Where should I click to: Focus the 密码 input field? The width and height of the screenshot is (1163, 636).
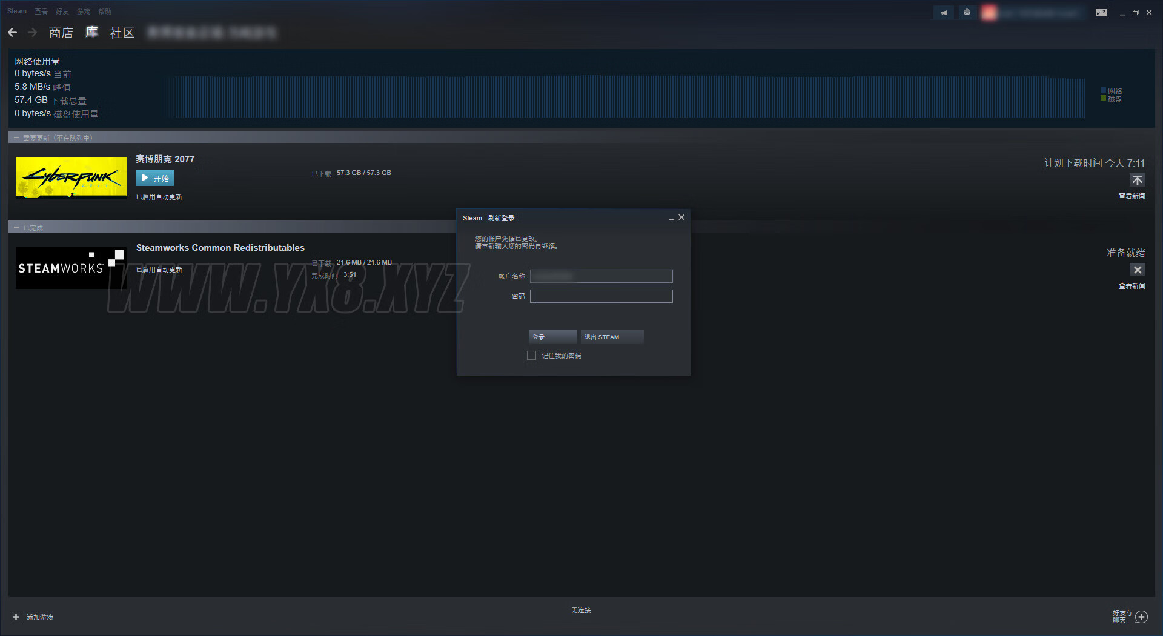tap(601, 296)
